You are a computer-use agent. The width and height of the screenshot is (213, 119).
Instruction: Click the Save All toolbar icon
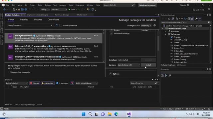coord(25,10)
